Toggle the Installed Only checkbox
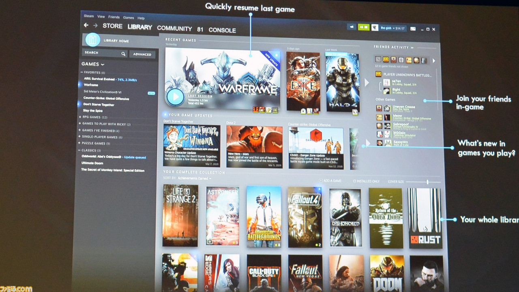This screenshot has width=519, height=292. tap(354, 181)
